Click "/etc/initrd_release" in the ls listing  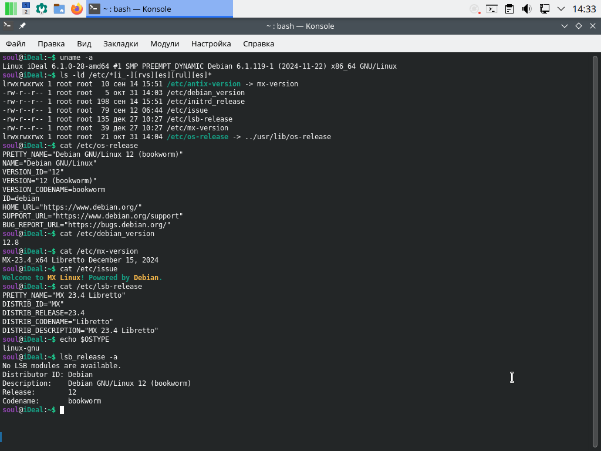pyautogui.click(x=205, y=102)
